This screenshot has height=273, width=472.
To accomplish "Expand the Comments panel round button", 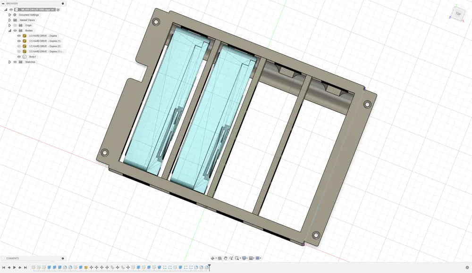I will (63, 258).
